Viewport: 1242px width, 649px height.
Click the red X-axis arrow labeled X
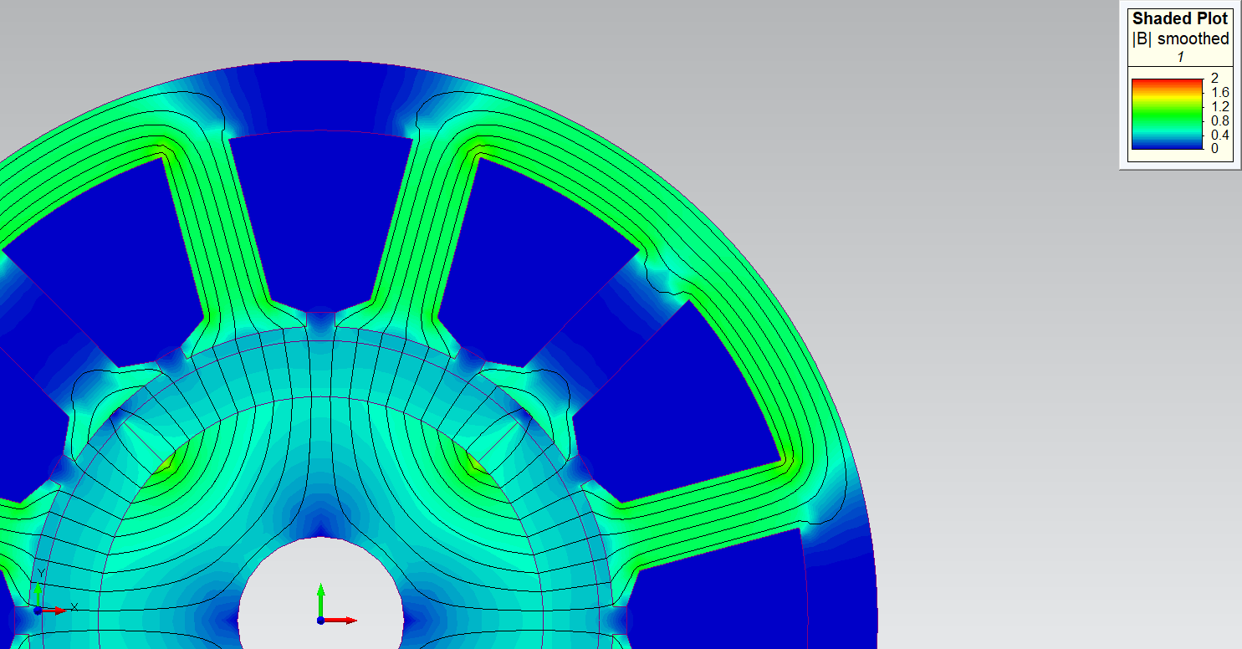tap(57, 611)
